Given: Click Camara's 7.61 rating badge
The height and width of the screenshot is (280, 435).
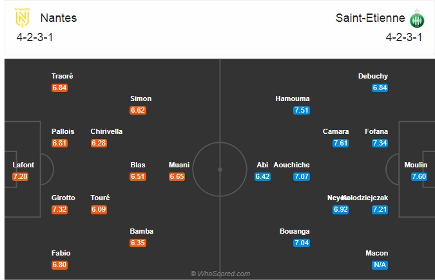Looking at the screenshot, I should (x=340, y=143).
